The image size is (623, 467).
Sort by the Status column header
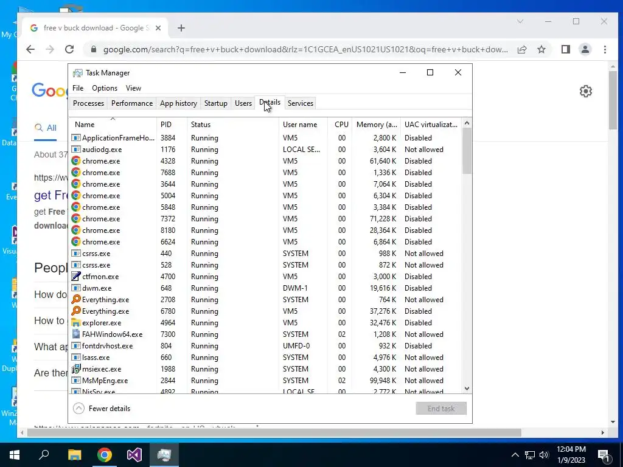tap(233, 124)
